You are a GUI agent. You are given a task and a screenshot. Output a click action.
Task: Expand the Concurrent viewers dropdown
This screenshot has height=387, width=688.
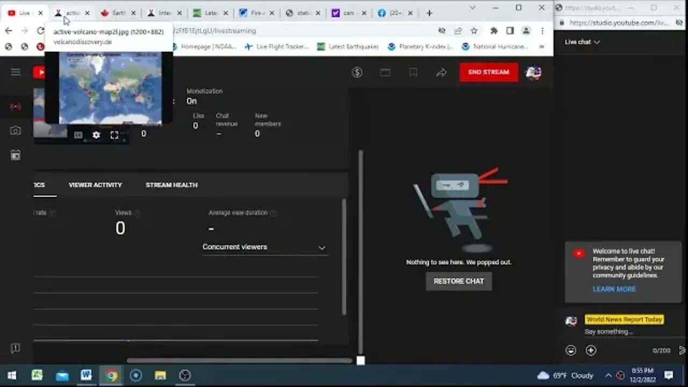(x=264, y=247)
